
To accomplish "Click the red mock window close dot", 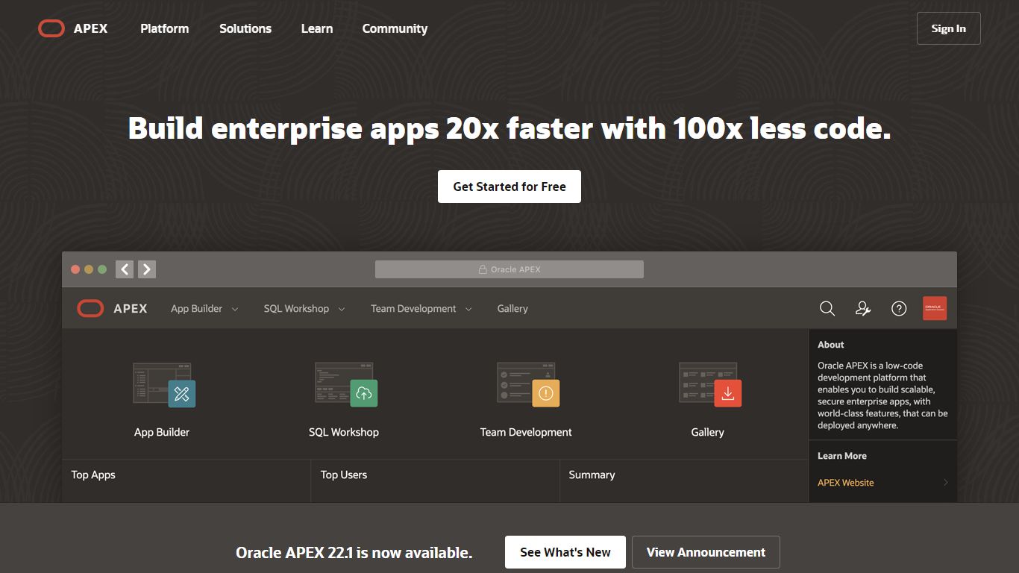I will pos(75,269).
